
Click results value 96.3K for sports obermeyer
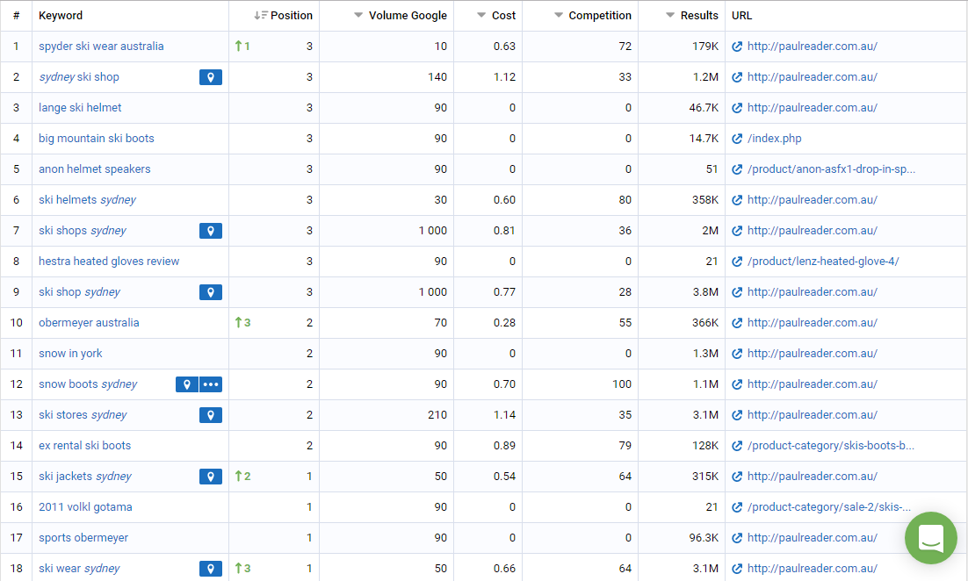click(704, 538)
